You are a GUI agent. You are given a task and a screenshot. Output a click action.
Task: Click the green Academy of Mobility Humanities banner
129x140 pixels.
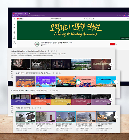(x=73, y=30)
